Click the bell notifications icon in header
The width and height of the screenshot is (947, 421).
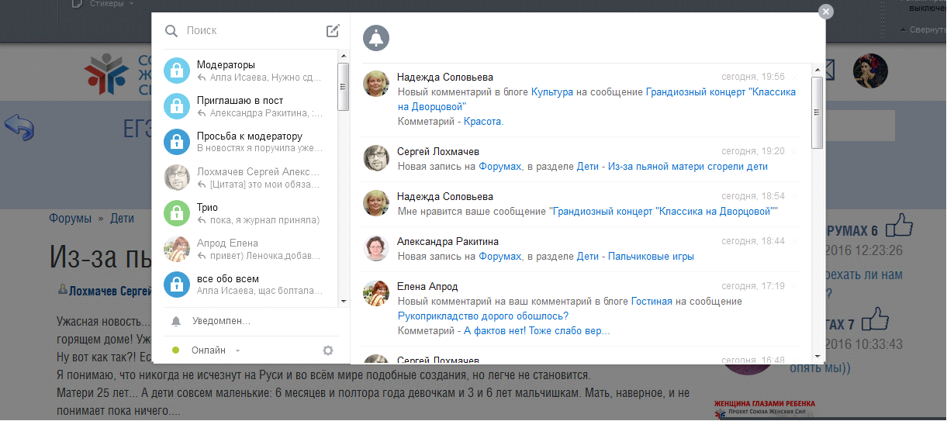[x=376, y=38]
